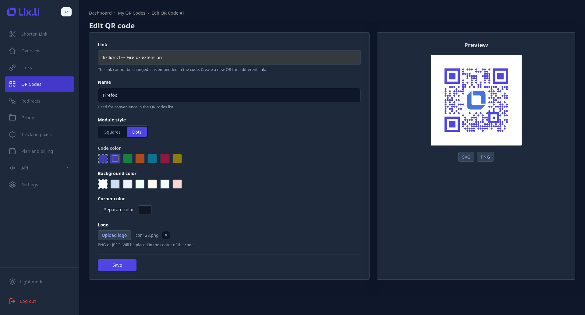
Task: Click the gear icon for Settings
Action: pos(12,185)
